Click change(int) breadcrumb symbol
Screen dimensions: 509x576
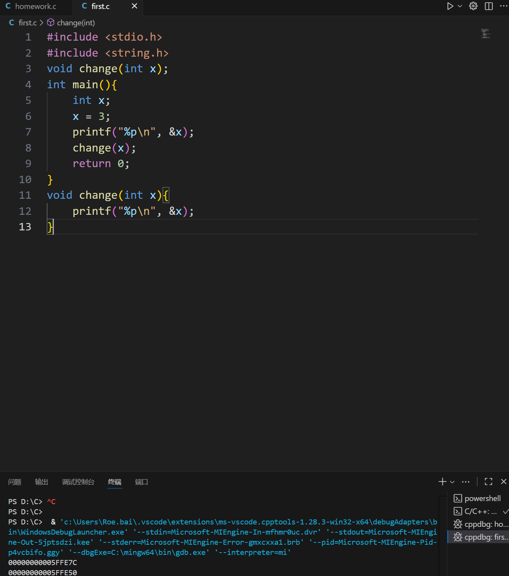(x=76, y=23)
